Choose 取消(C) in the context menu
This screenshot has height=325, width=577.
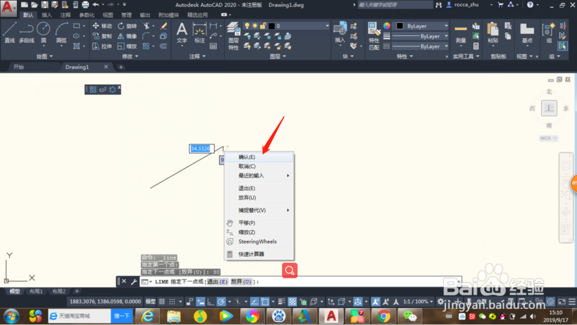click(259, 166)
